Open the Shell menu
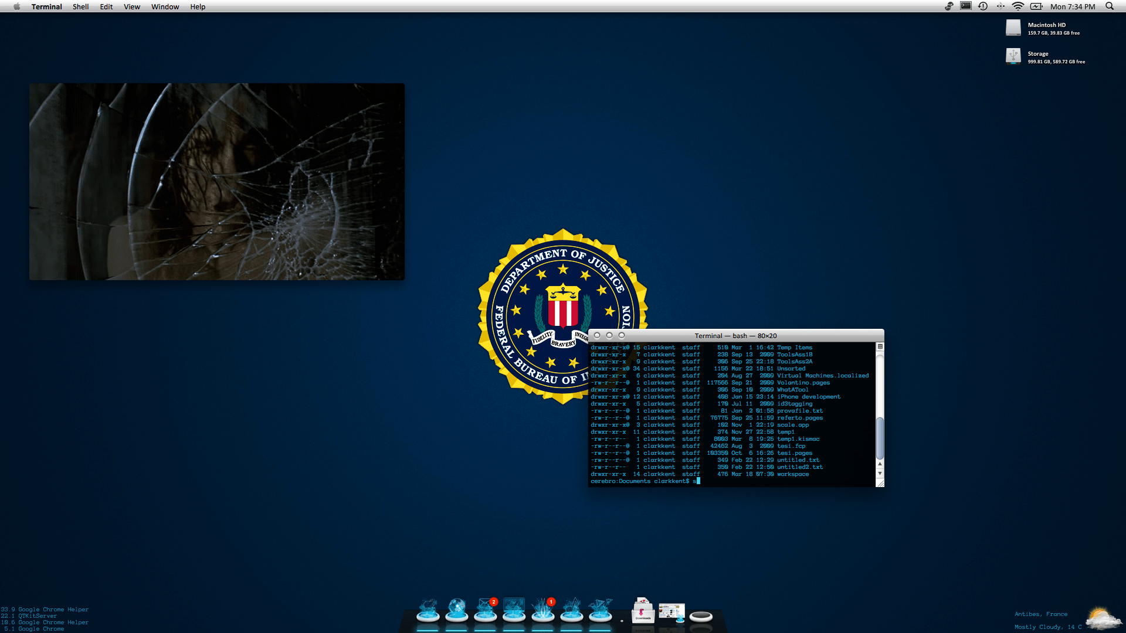The image size is (1126, 633). (80, 7)
